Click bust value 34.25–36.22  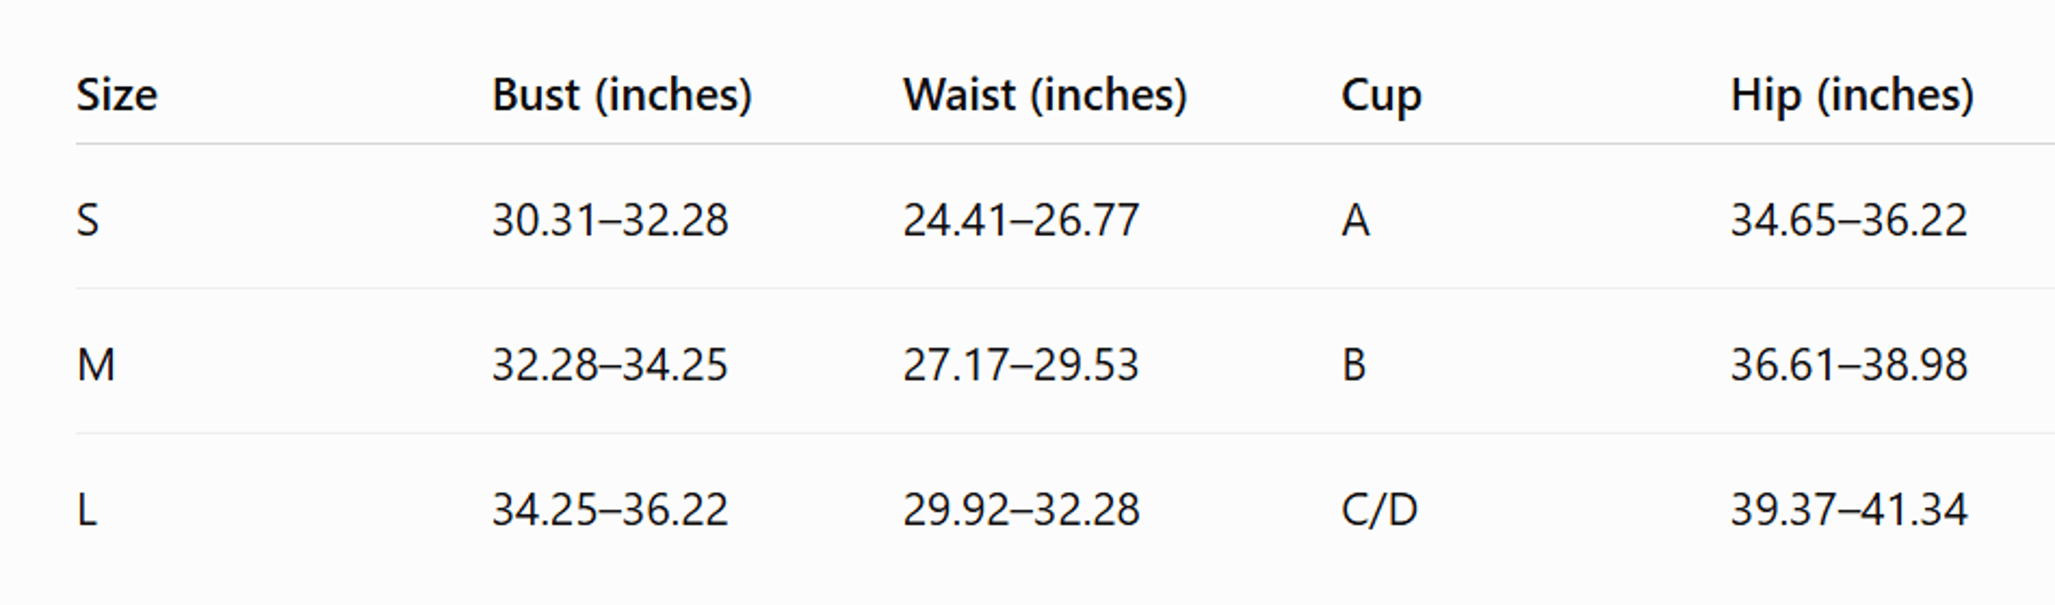pos(610,509)
